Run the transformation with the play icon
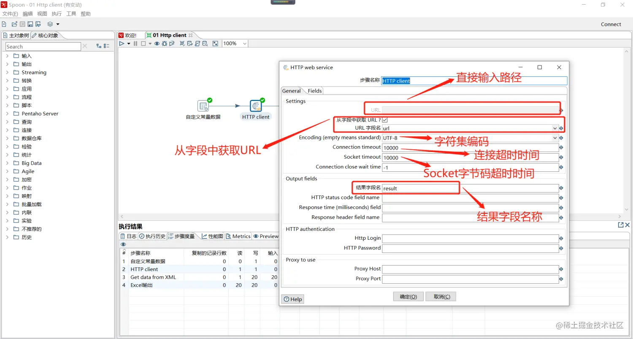Screen dimensions: 633x339 (x=122, y=43)
